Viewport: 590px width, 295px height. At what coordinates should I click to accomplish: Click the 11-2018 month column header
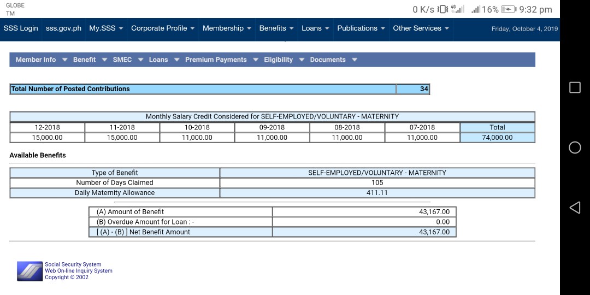click(122, 127)
